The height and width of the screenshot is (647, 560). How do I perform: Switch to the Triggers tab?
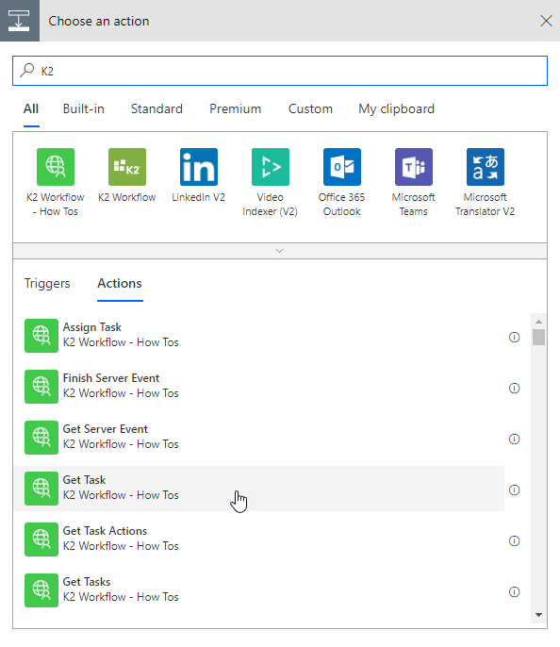point(47,284)
